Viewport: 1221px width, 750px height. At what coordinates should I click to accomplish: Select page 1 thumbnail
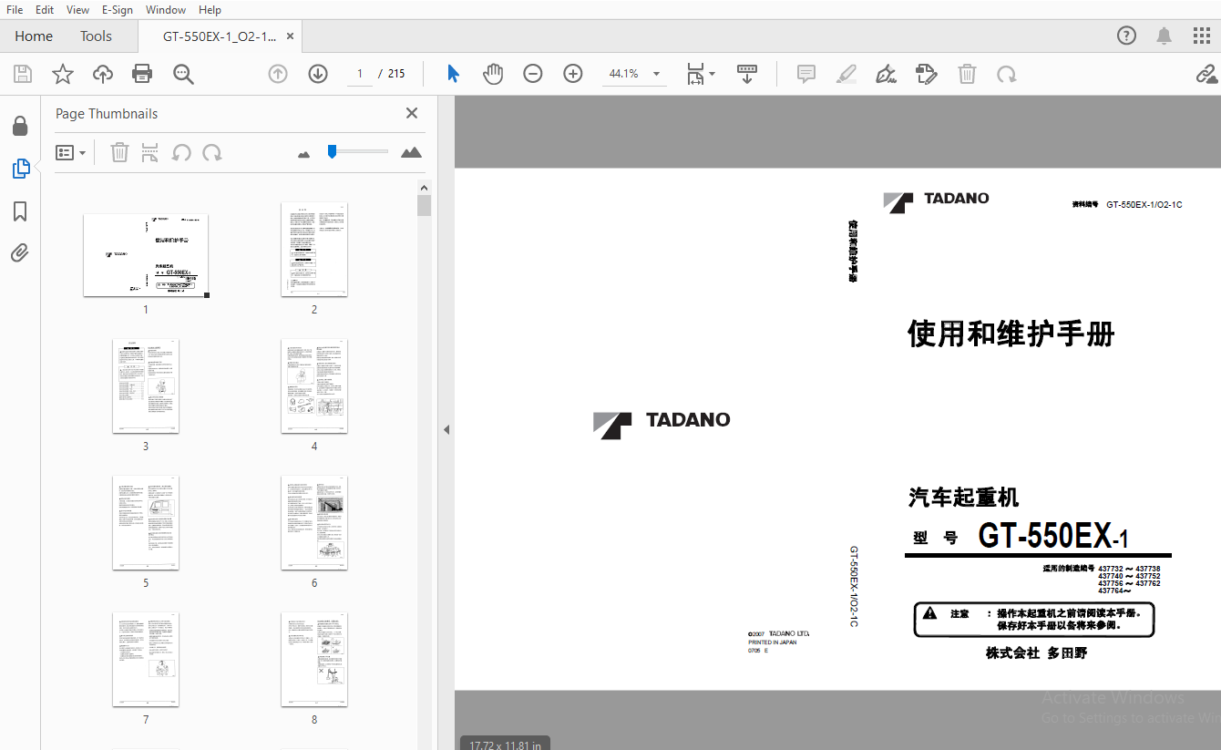pos(146,255)
